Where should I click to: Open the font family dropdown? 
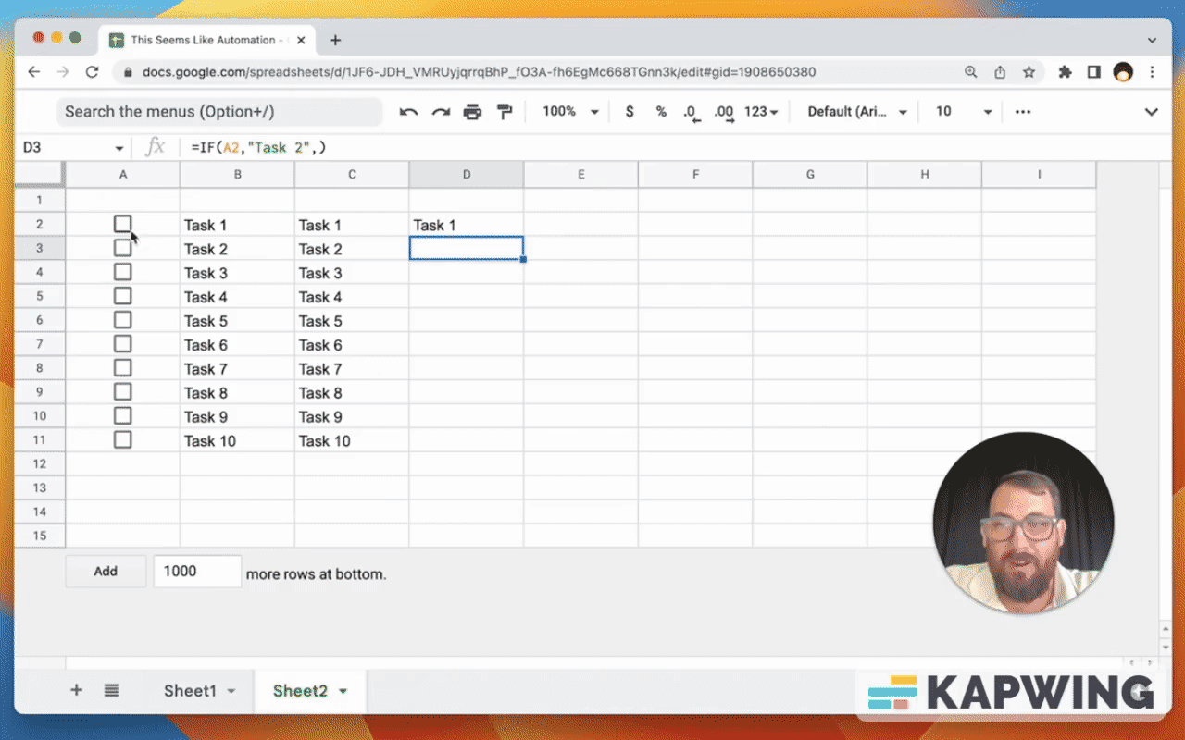click(853, 111)
